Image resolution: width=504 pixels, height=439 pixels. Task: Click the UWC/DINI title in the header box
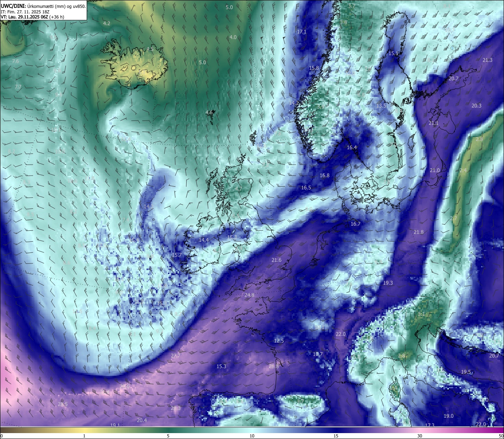pyautogui.click(x=13, y=6)
